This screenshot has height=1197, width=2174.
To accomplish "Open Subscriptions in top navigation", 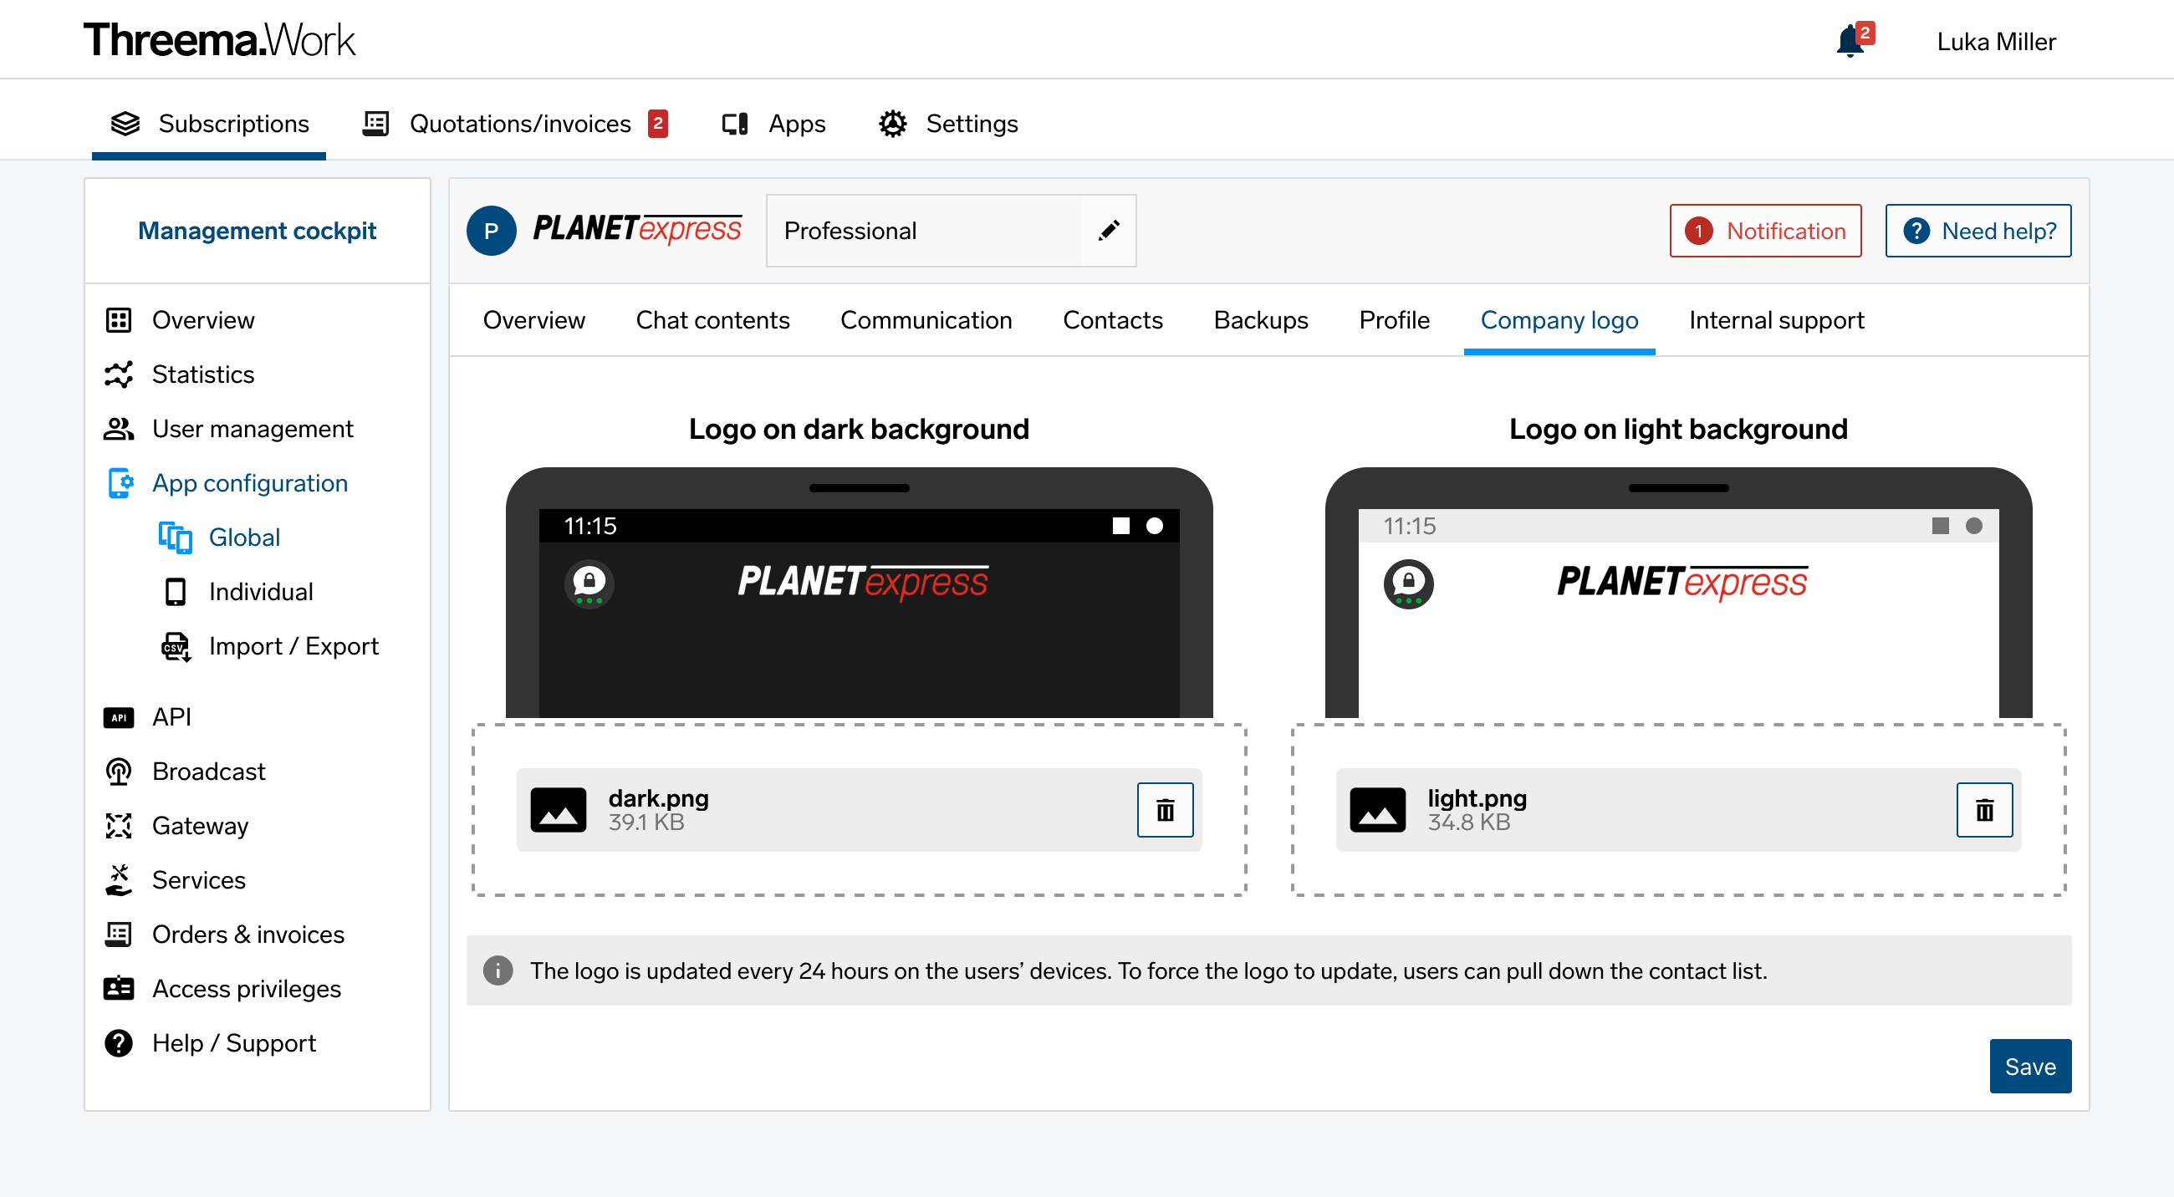I will (208, 124).
